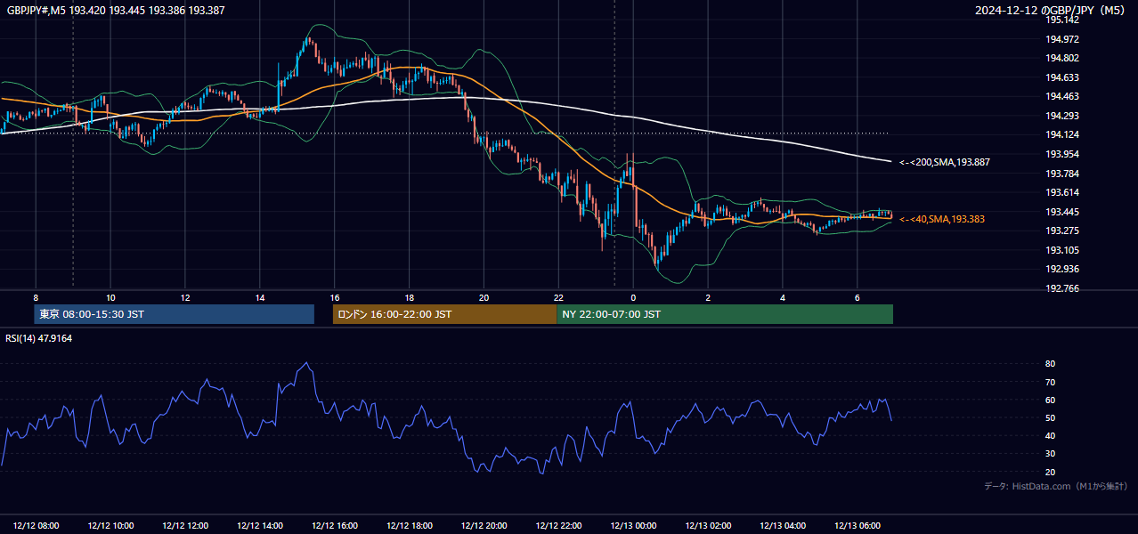This screenshot has height=534, width=1138.
Task: Click price axis label 195.142
Action: pyautogui.click(x=1062, y=20)
